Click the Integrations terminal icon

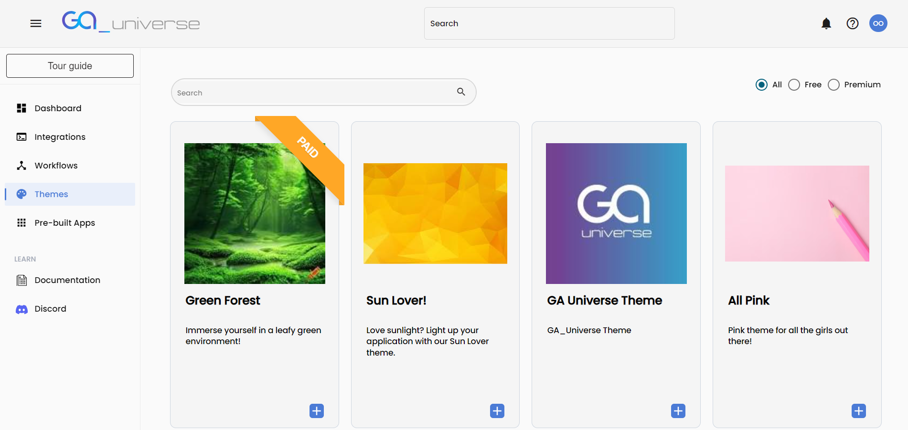21,137
